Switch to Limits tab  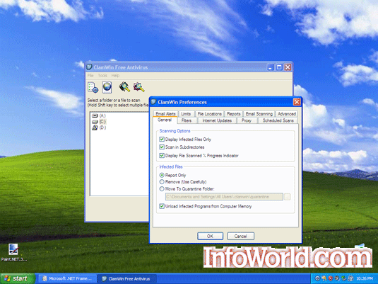(x=186, y=113)
